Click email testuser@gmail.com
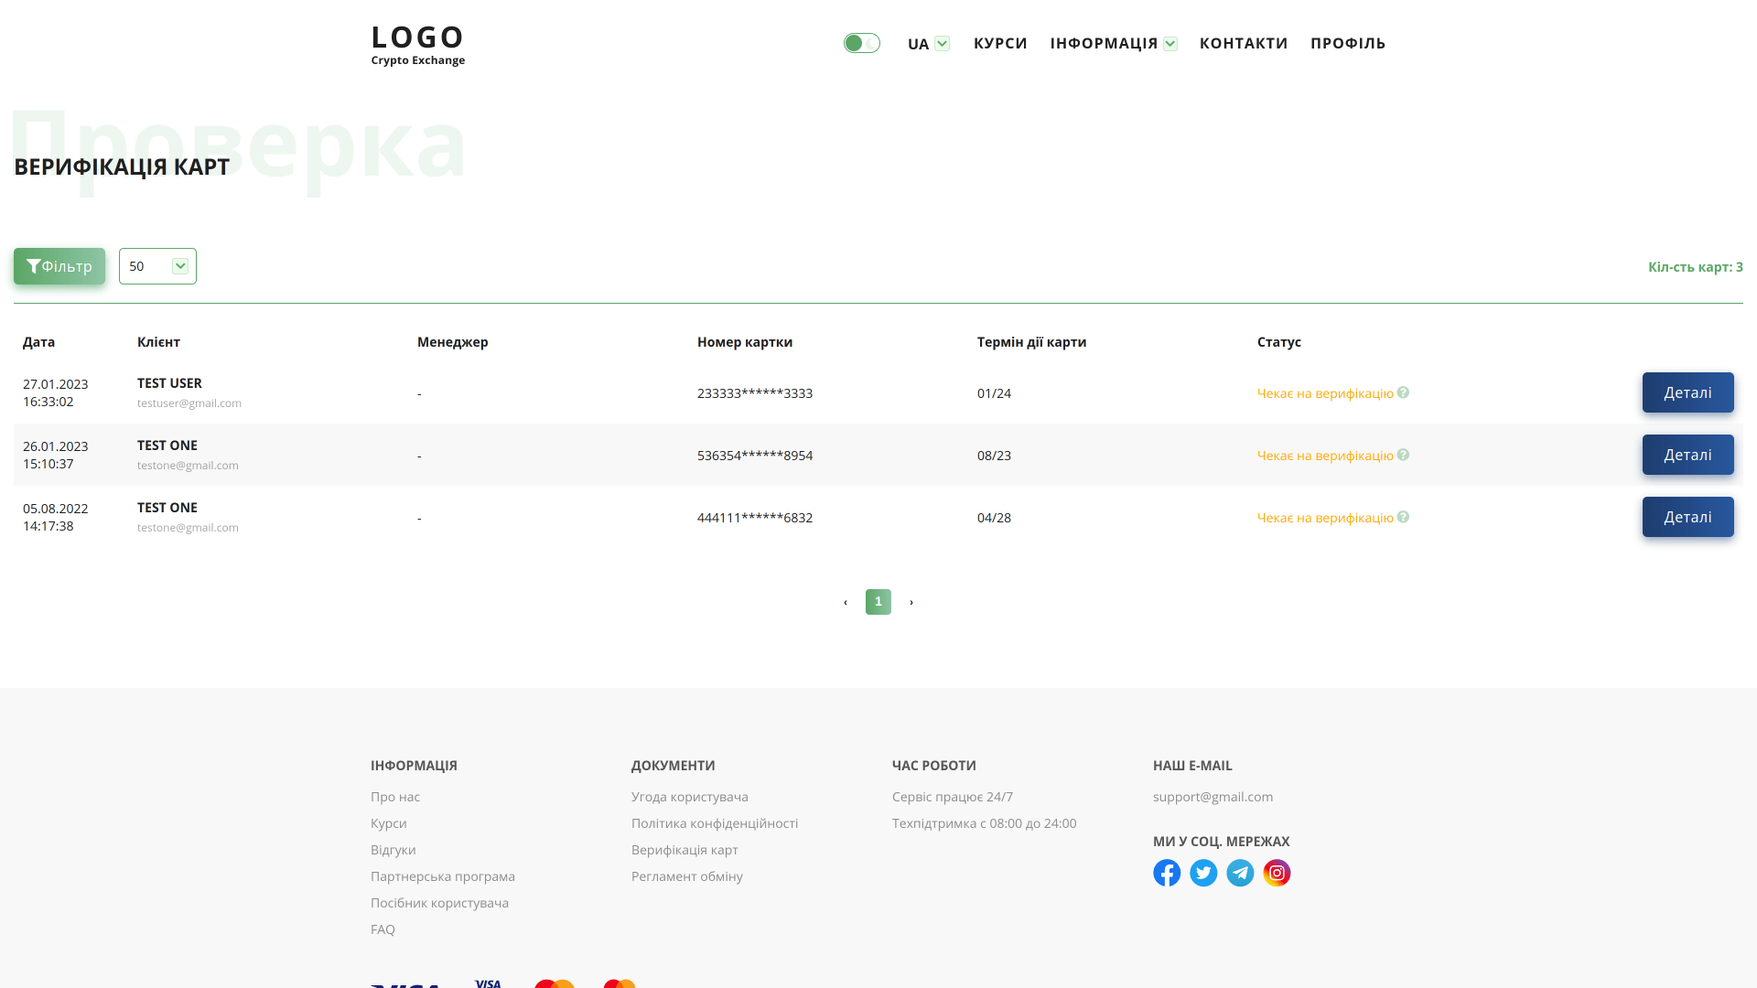This screenshot has height=988, width=1757. (189, 403)
